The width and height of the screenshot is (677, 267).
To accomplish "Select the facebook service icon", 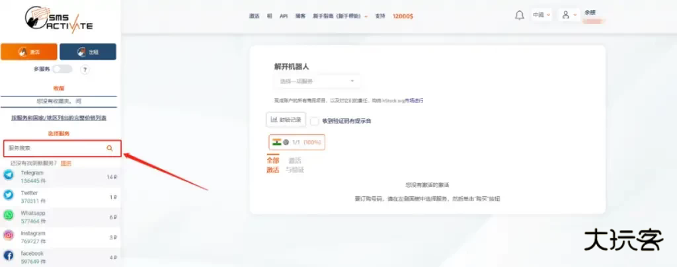I will pyautogui.click(x=9, y=255).
